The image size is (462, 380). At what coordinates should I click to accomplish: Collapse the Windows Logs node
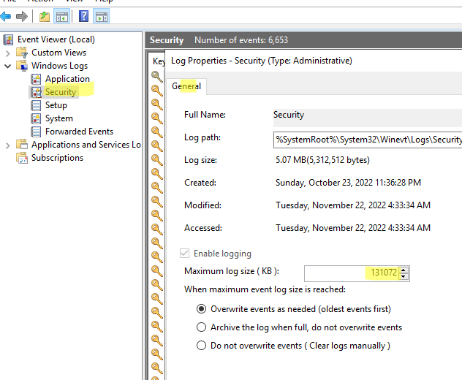[8, 66]
